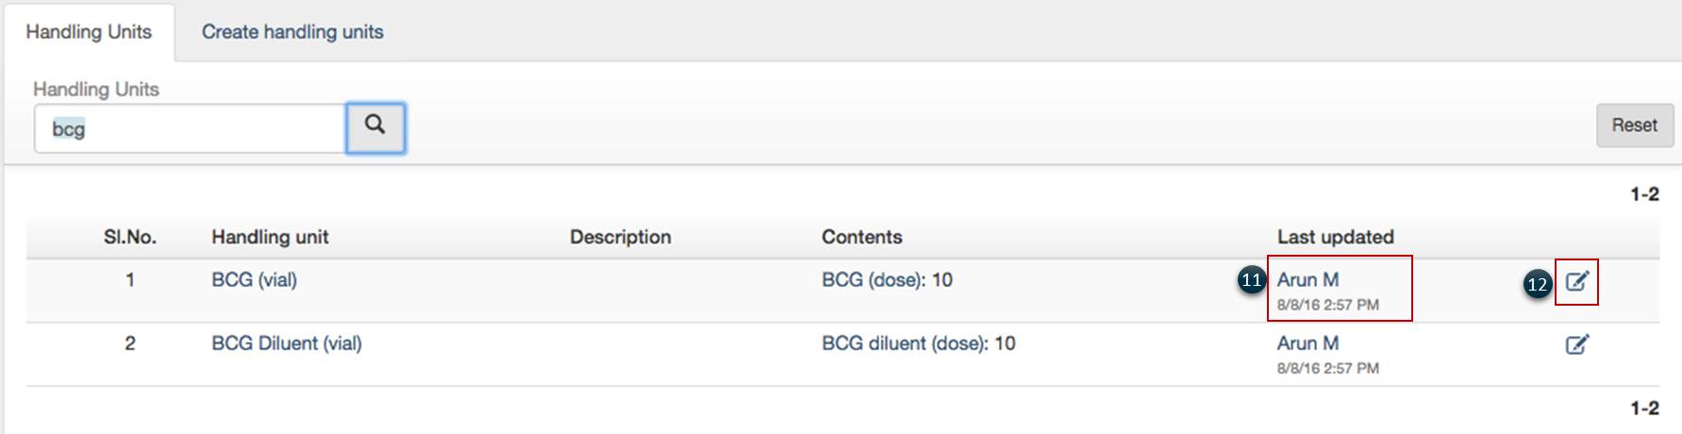Edit the BCG (vial) handling unit
Viewport: 1682px width, 434px height.
coord(1576,281)
